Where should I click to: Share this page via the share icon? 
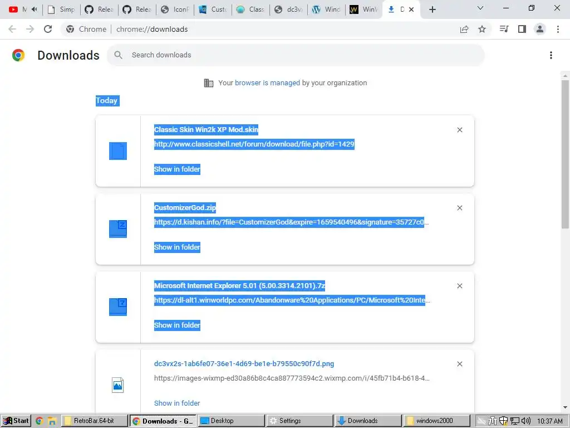coord(464,29)
